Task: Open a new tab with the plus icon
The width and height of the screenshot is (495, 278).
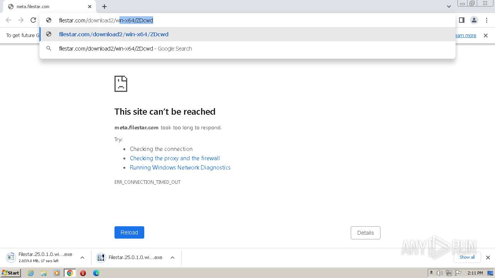Action: click(104, 7)
